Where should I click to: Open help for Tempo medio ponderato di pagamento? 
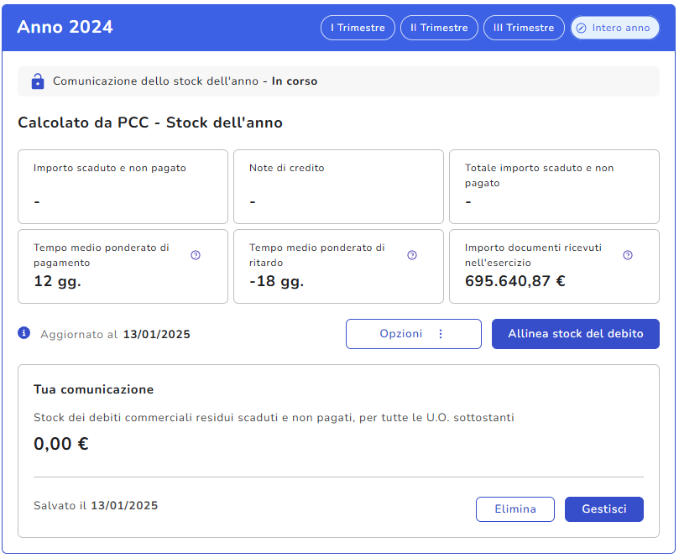[x=196, y=255]
